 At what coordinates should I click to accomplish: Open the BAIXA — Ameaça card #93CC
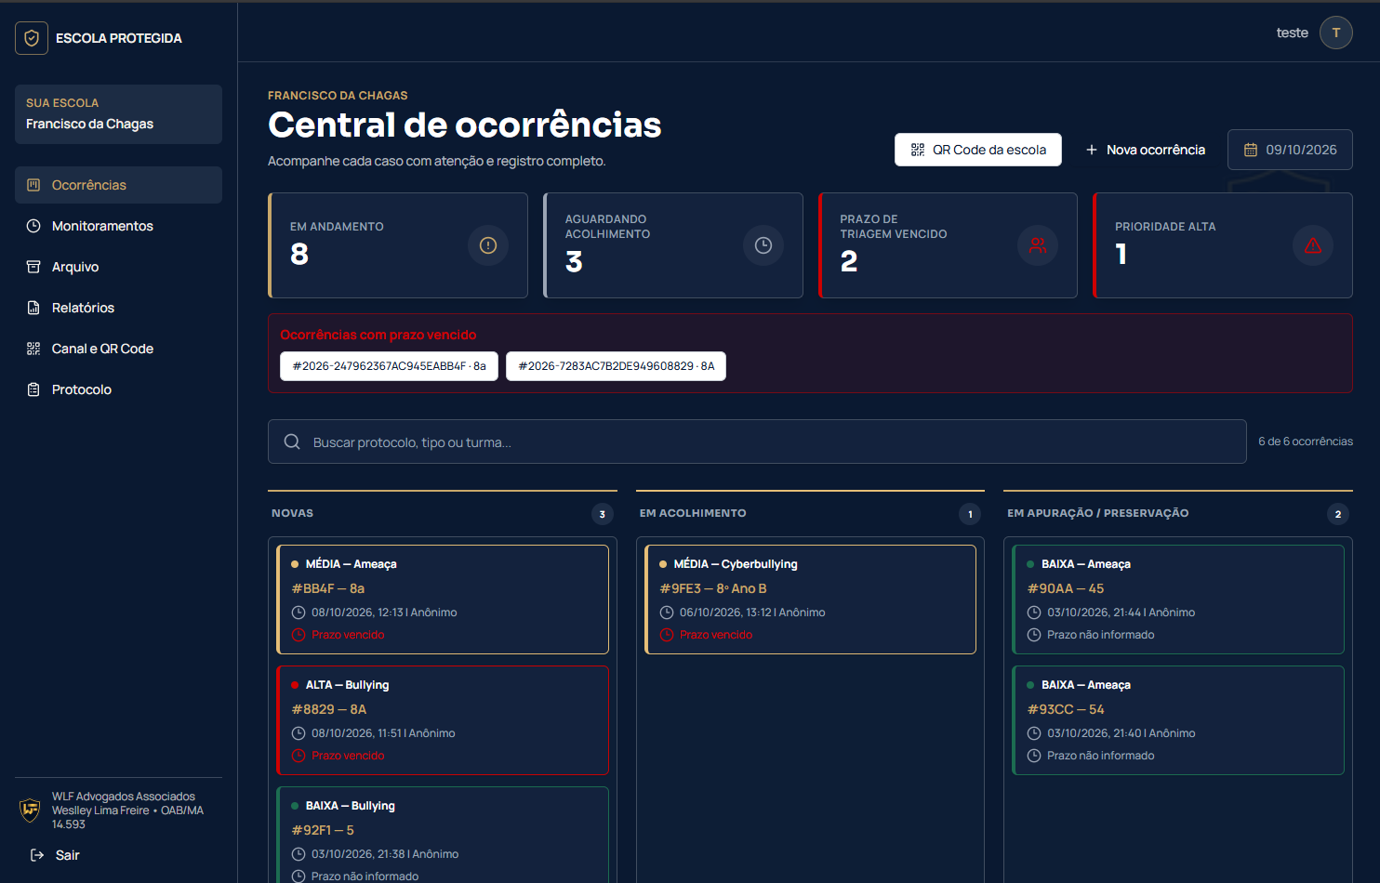[1178, 720]
